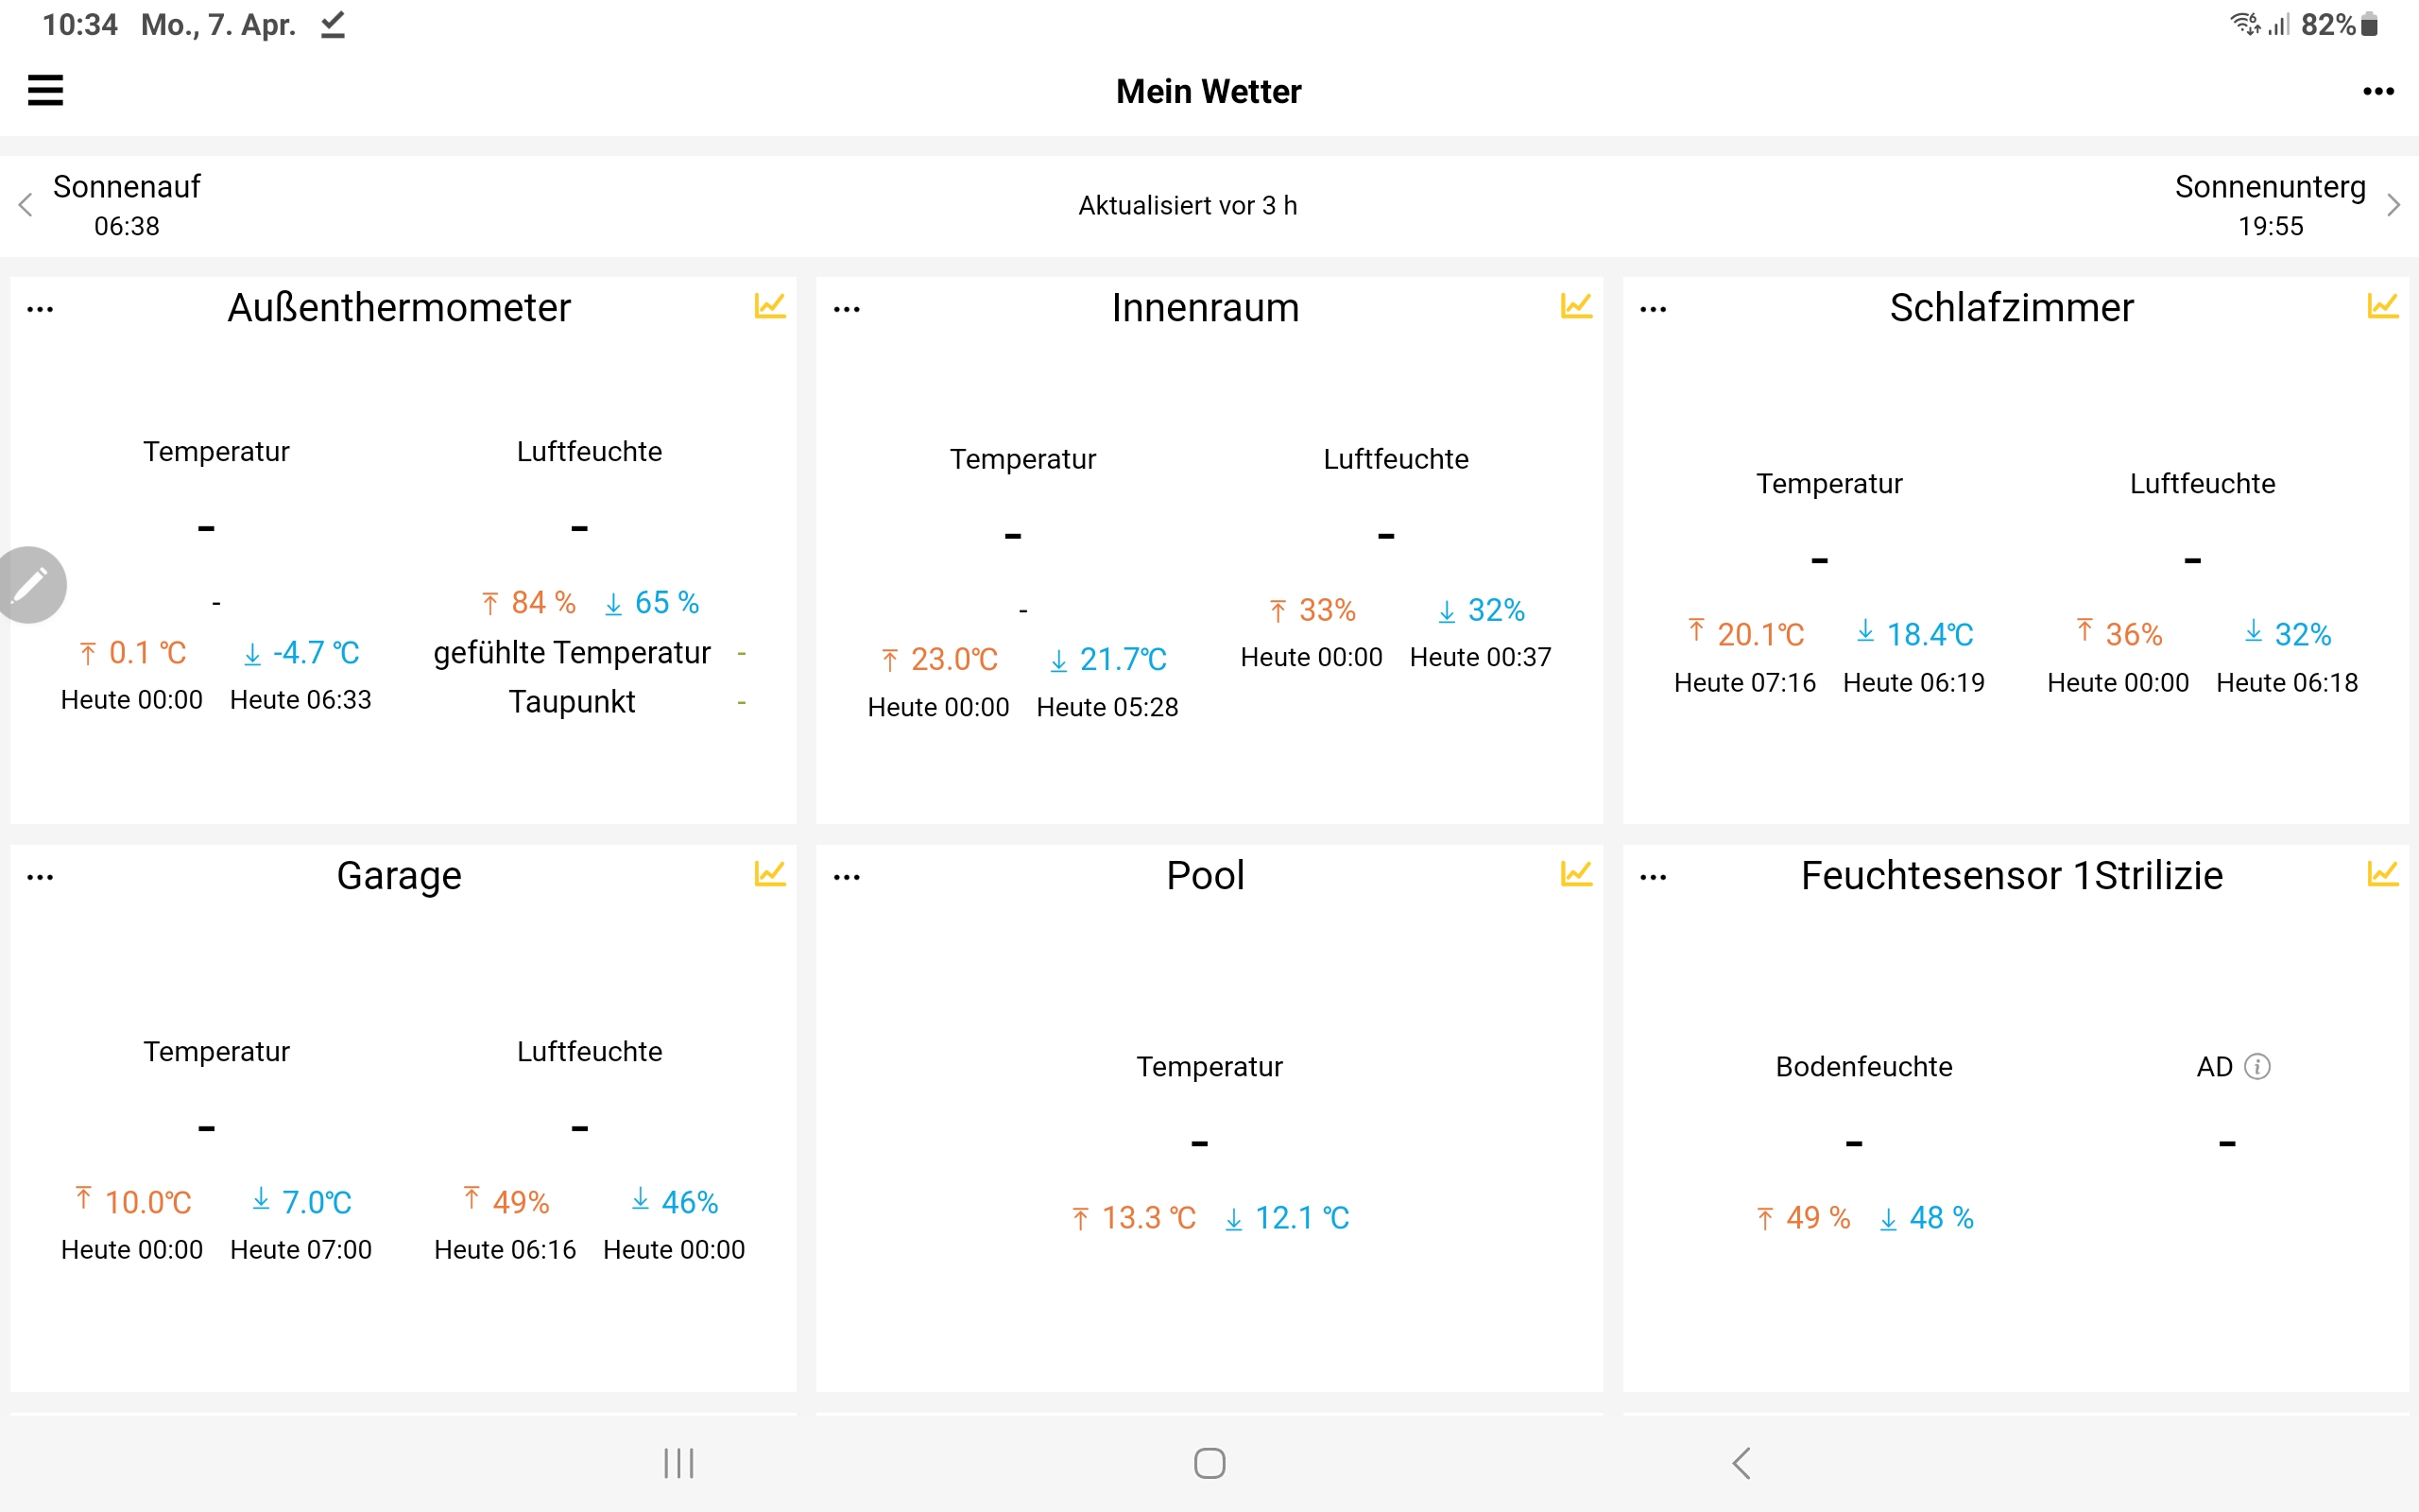Open the top-right three-dot overflow menu
The height and width of the screenshot is (1512, 2419).
(2378, 92)
